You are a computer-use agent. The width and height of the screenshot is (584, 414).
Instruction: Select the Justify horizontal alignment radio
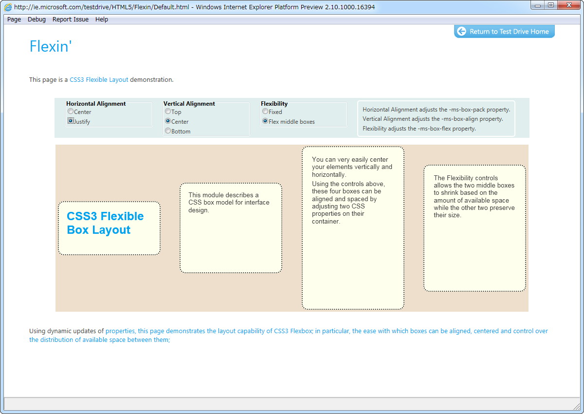pos(71,121)
